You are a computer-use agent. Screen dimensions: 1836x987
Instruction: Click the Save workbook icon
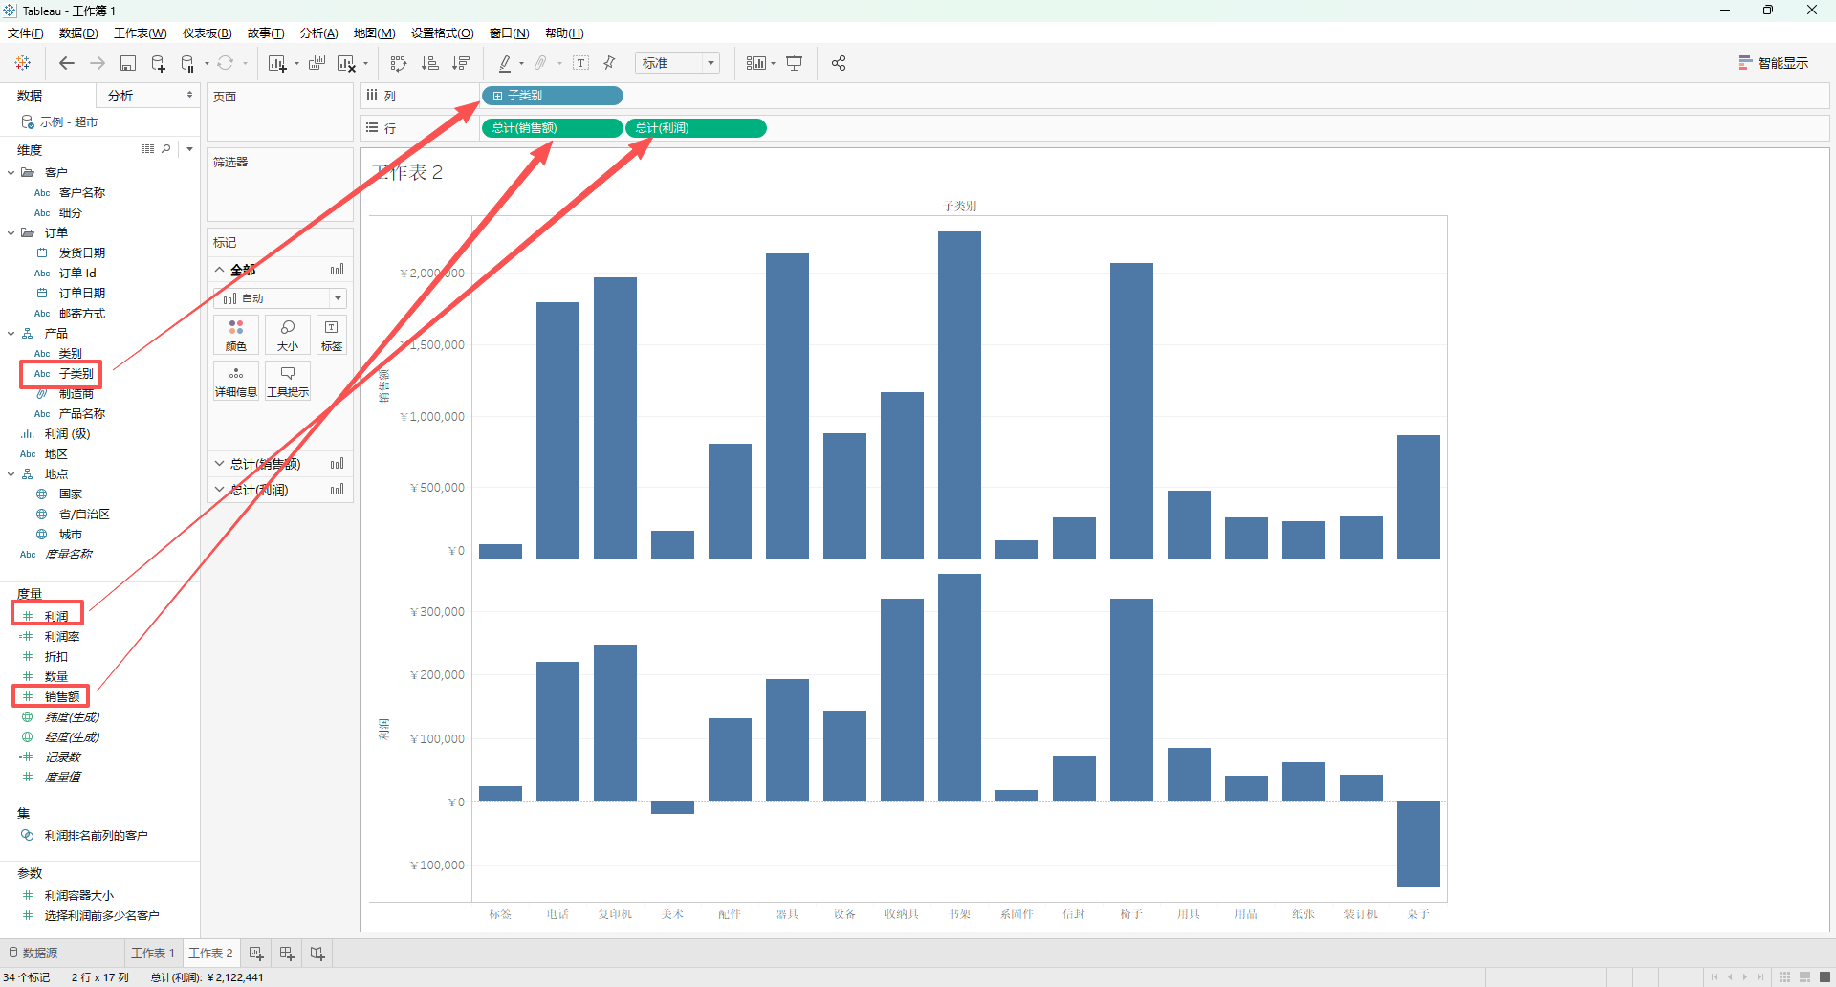[x=128, y=63]
